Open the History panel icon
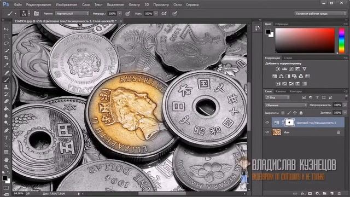 click(258, 28)
